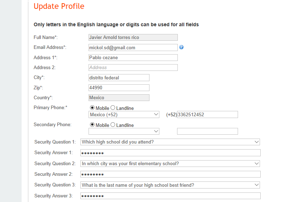Click the Zip field containing 44990
The width and height of the screenshot is (283, 202).
119,88
